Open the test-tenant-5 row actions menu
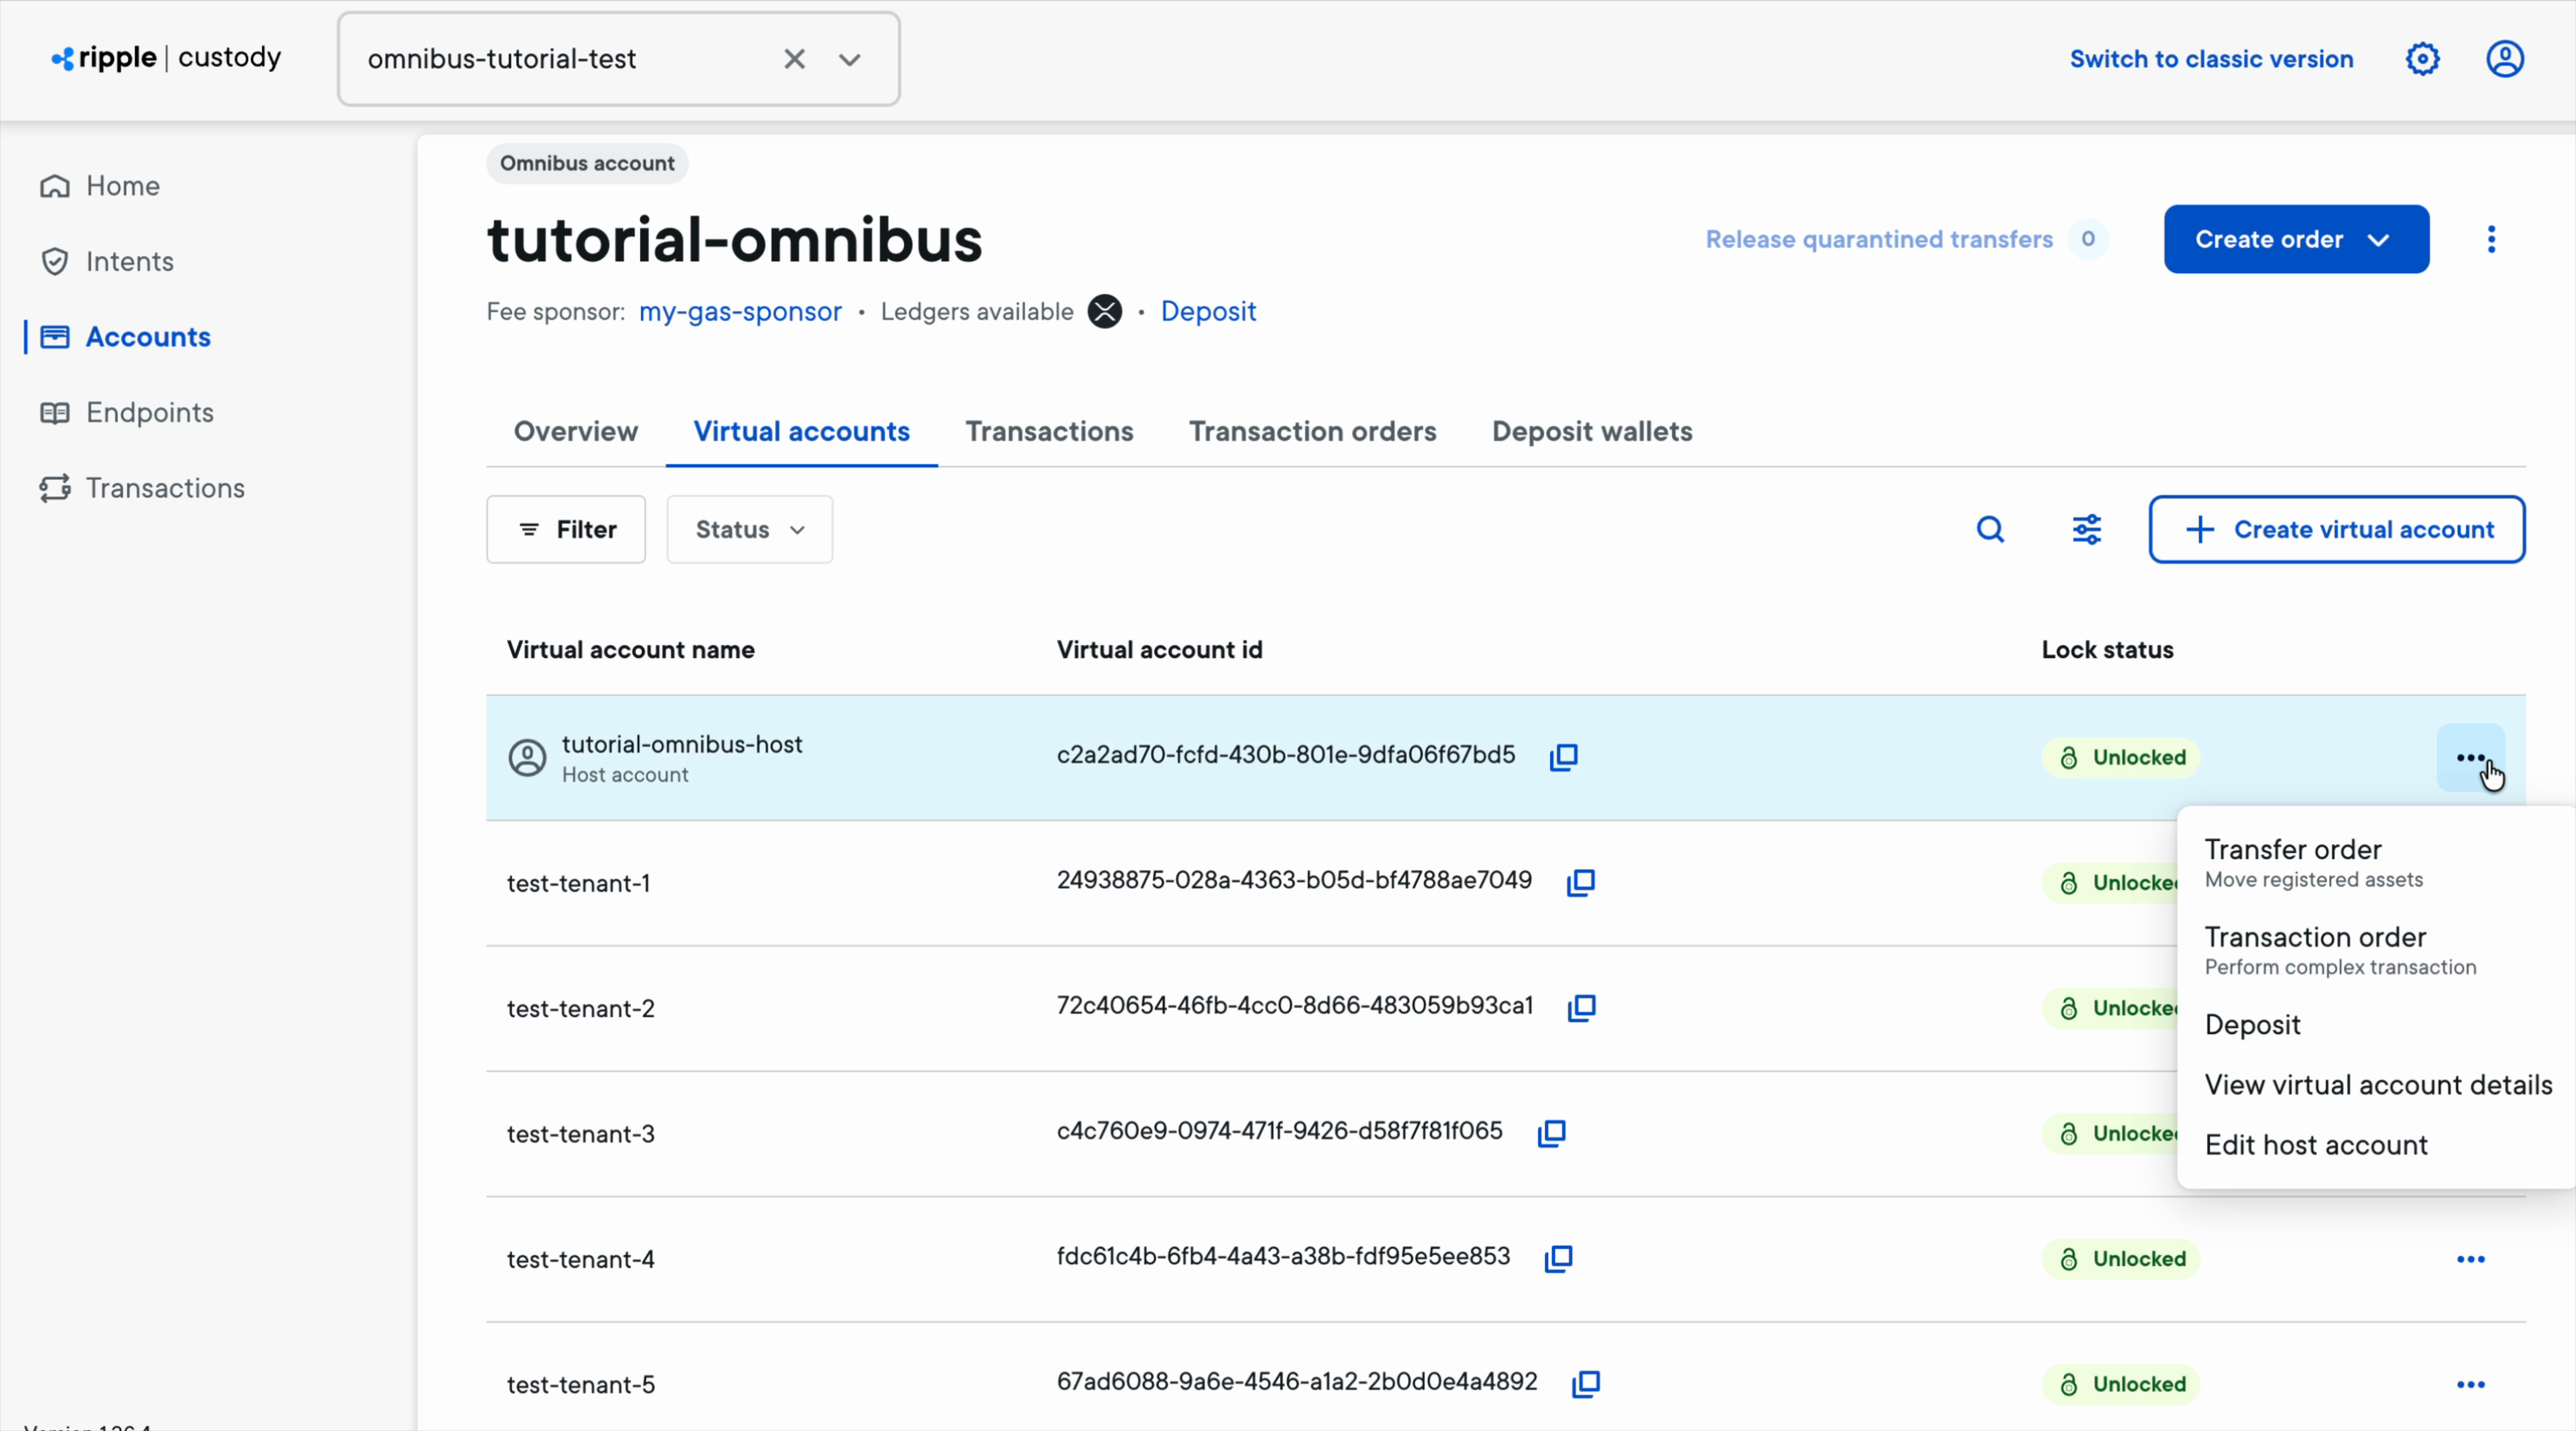 (x=2470, y=1384)
